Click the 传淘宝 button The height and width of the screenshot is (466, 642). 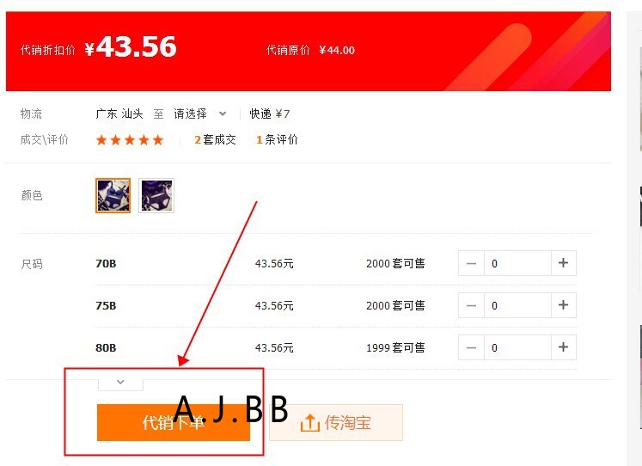336,423
